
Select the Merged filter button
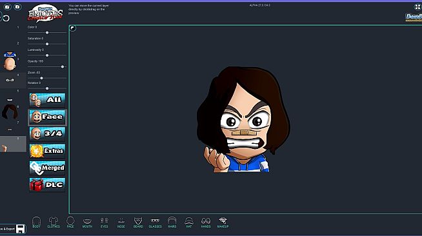point(47,168)
